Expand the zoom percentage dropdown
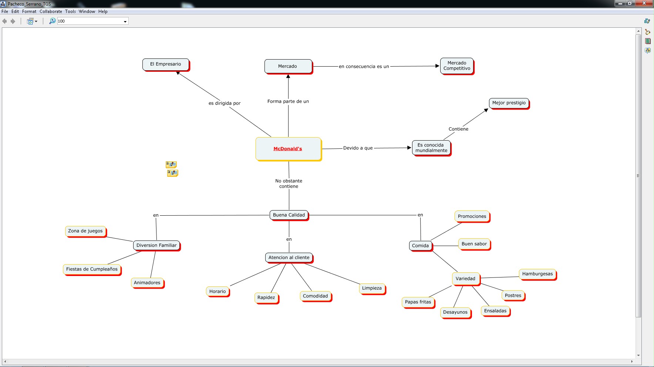Viewport: 654px width, 367px height. [125, 21]
